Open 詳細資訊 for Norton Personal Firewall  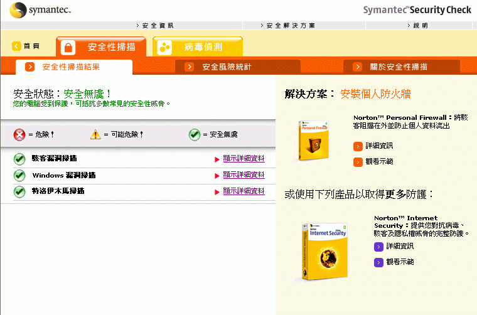pyautogui.click(x=379, y=146)
